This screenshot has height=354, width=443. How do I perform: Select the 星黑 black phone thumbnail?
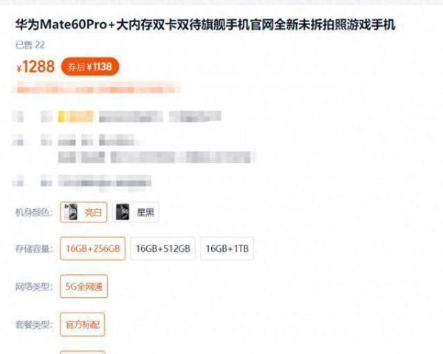[x=123, y=212]
